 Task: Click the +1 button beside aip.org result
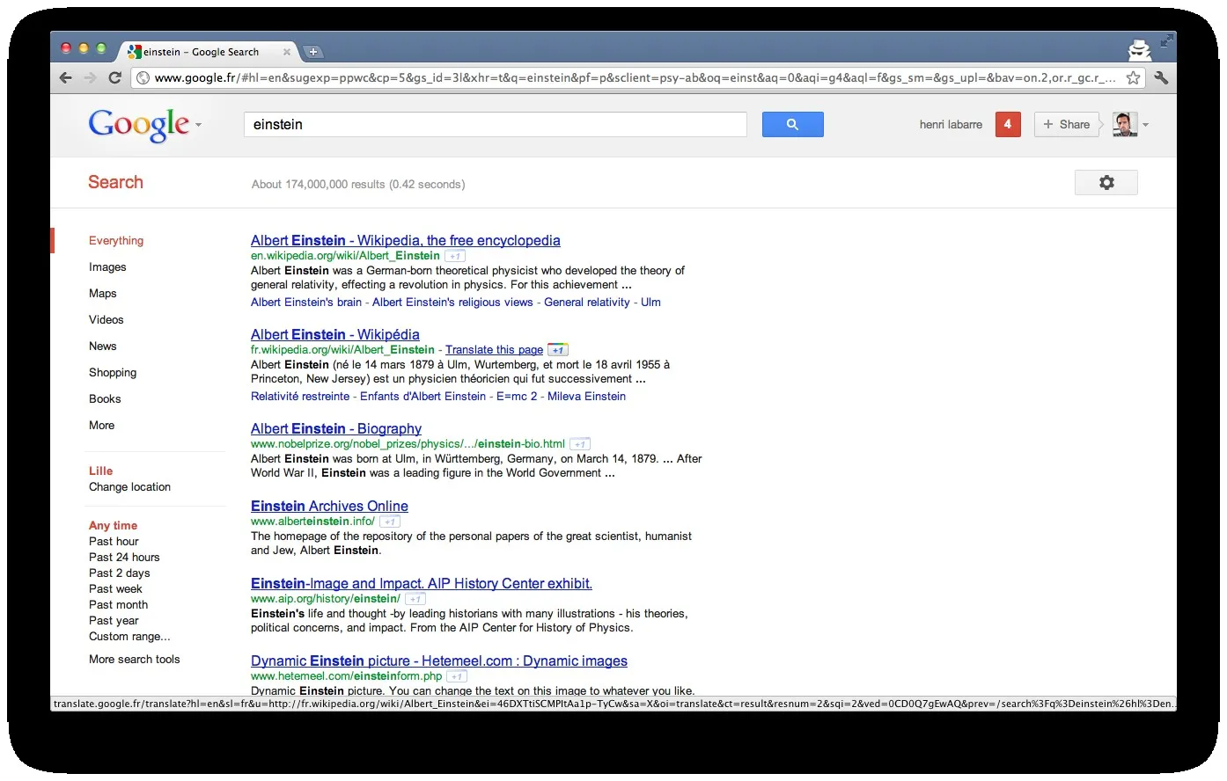click(415, 599)
